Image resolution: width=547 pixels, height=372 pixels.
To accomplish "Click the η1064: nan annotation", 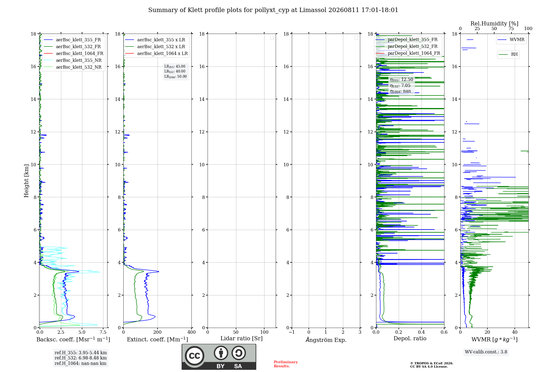I will click(400, 91).
